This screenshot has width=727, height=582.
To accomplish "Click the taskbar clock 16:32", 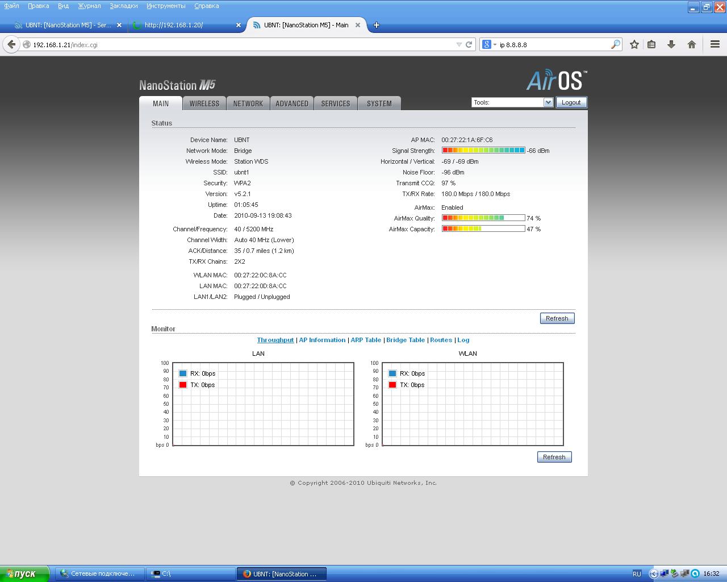I will point(711,573).
